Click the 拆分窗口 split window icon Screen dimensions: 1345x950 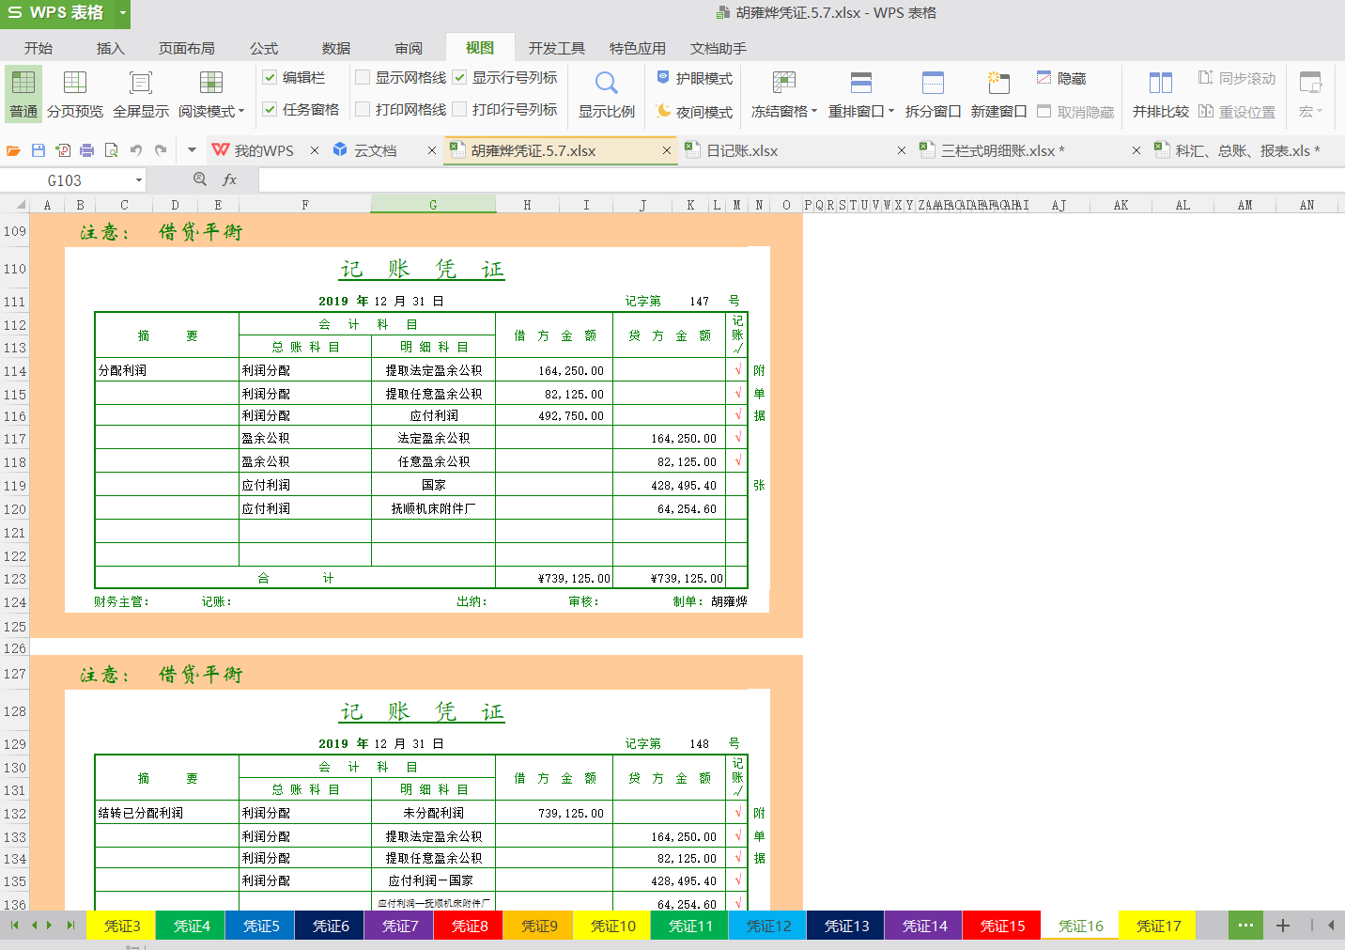point(933,84)
